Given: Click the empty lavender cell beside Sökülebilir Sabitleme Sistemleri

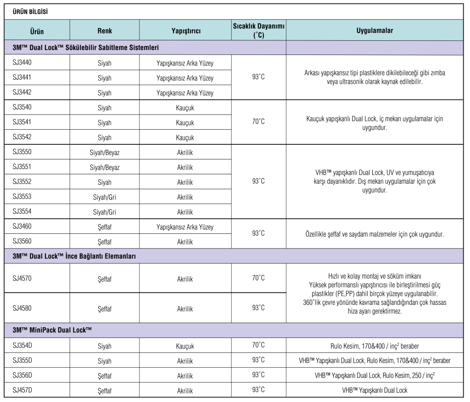Looking at the screenshot, I should pyautogui.click(x=375, y=48).
